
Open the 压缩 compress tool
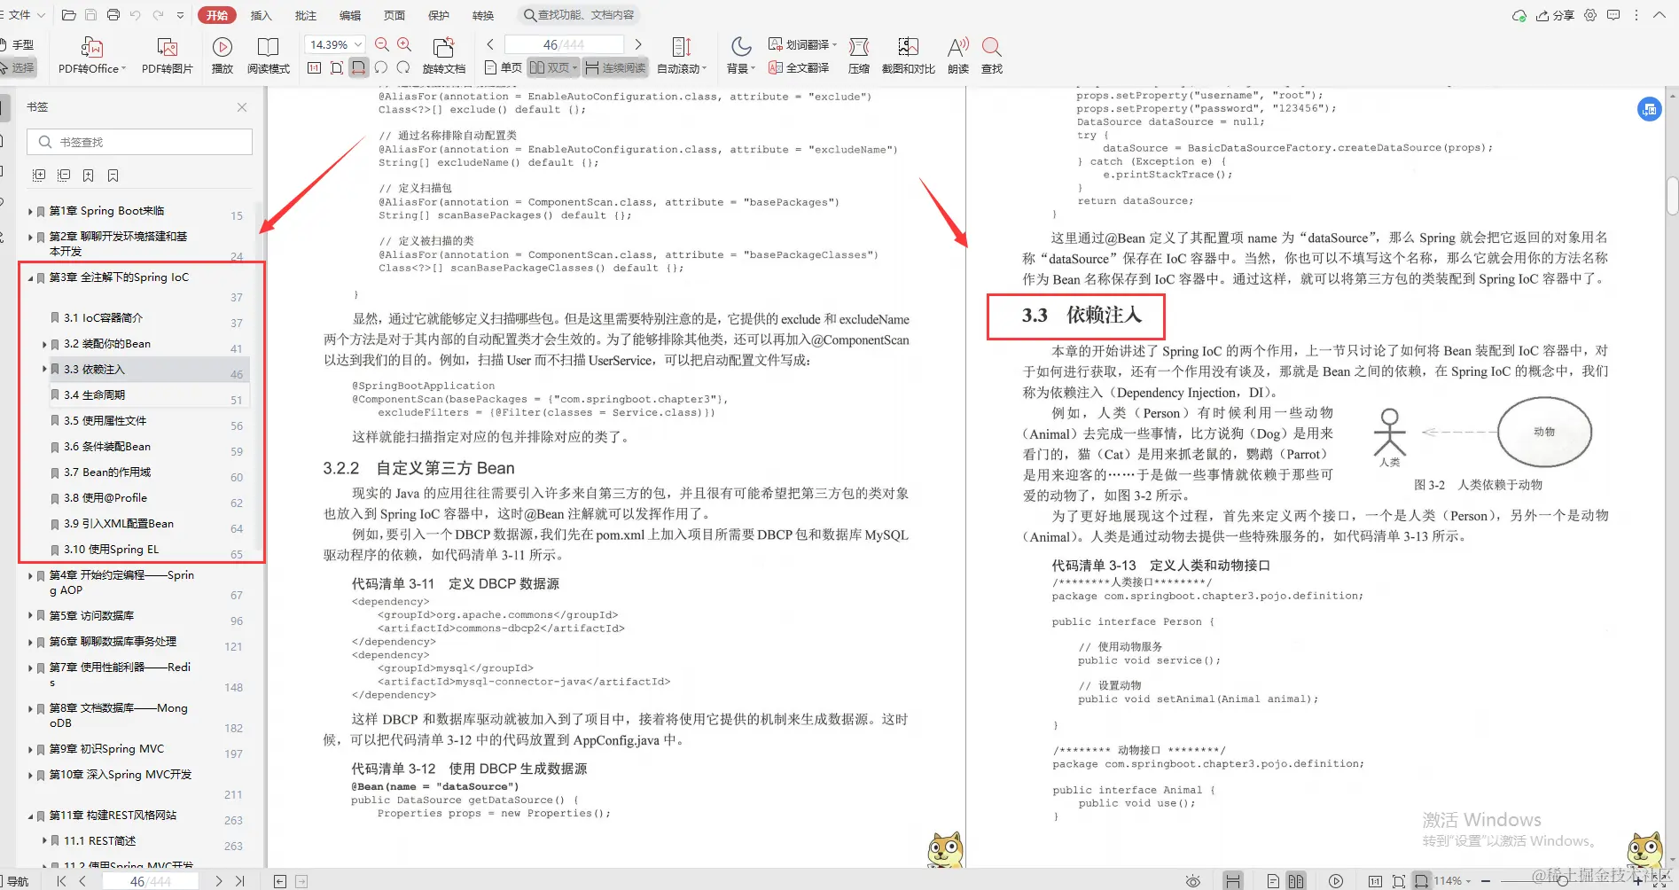coord(858,53)
